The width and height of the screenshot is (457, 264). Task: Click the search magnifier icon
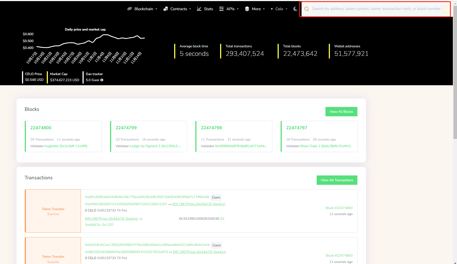(307, 9)
